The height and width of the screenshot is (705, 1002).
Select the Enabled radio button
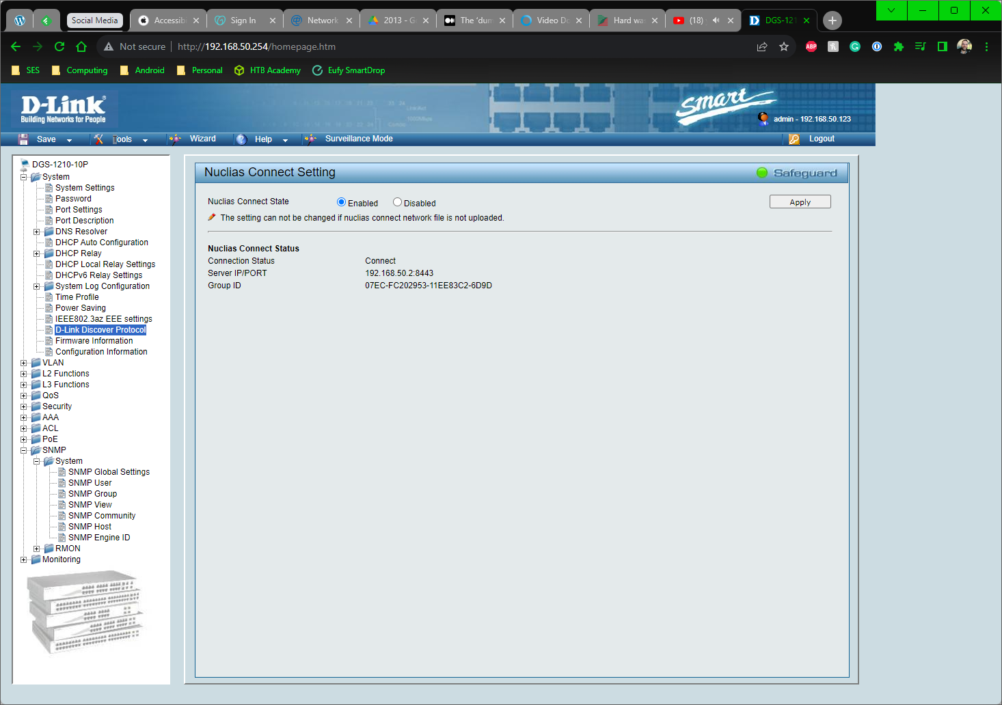[x=341, y=202]
